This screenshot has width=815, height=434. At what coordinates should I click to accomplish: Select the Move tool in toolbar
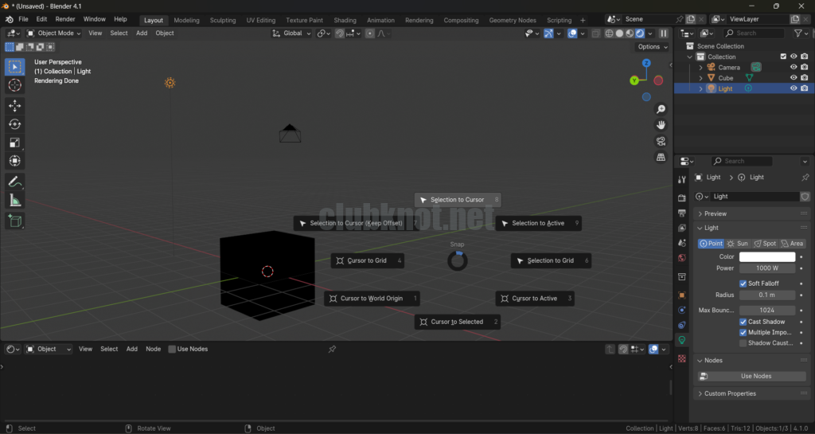pyautogui.click(x=14, y=105)
